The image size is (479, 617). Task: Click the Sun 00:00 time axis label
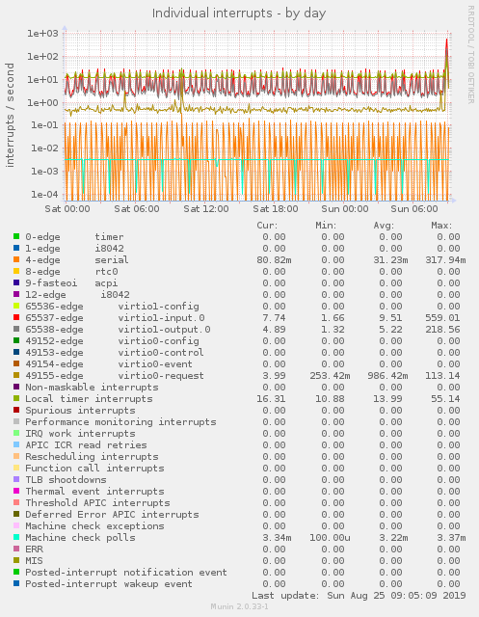click(x=345, y=209)
